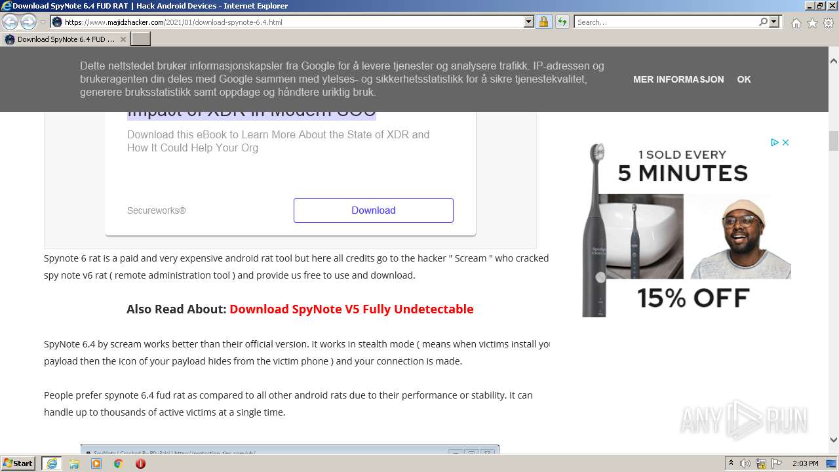Open the search provider dropdown arrow
Image resolution: width=839 pixels, height=472 pixels.
point(775,22)
